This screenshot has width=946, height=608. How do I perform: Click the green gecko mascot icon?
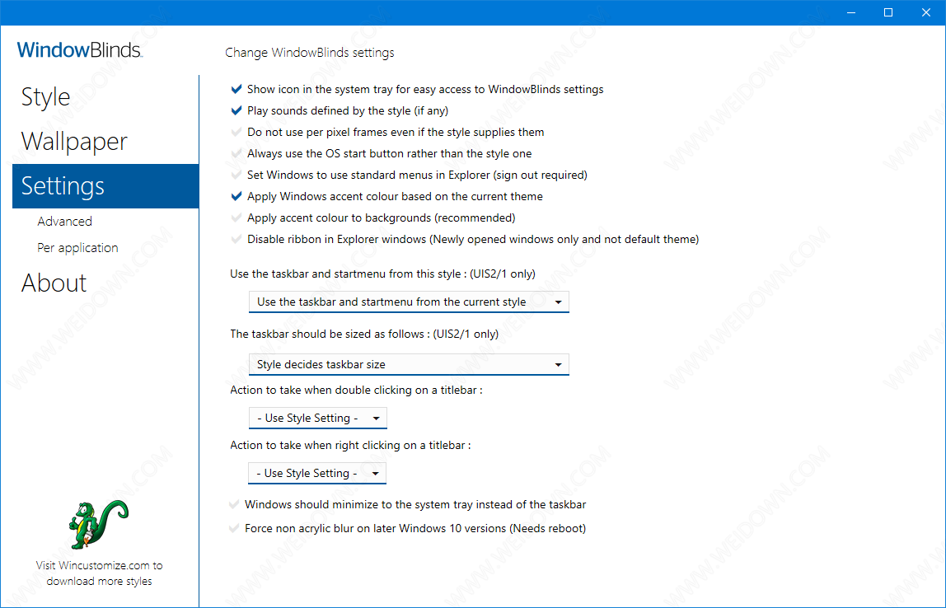tap(99, 525)
